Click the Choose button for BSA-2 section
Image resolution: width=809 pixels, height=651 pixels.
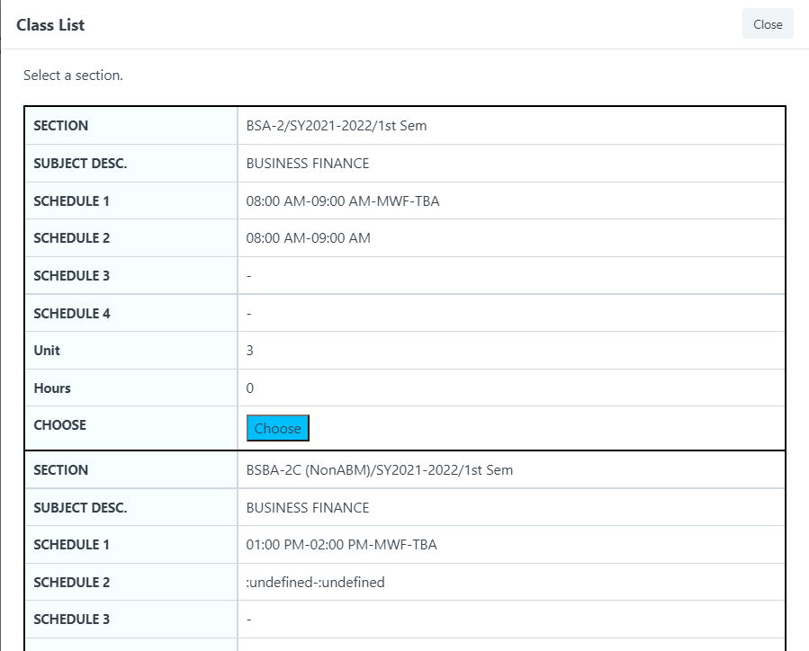[277, 429]
